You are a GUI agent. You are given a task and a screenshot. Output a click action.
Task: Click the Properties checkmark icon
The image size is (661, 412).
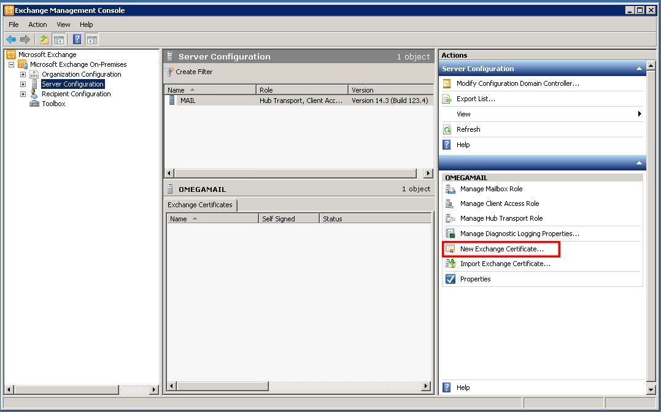[x=450, y=279]
